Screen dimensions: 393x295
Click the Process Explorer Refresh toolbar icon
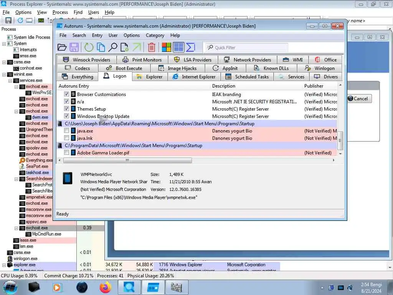(x=20, y=20)
